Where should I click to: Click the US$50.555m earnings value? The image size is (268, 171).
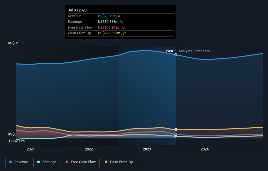[x=108, y=22]
